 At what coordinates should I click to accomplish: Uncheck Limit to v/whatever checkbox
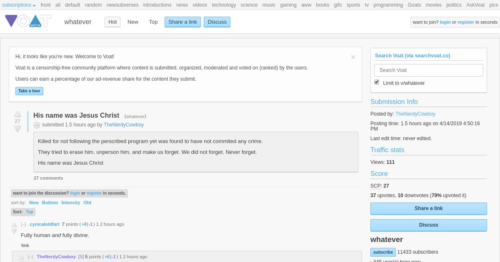click(x=377, y=82)
